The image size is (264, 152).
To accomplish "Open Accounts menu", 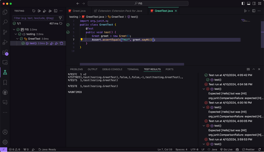I will coord(5,132).
